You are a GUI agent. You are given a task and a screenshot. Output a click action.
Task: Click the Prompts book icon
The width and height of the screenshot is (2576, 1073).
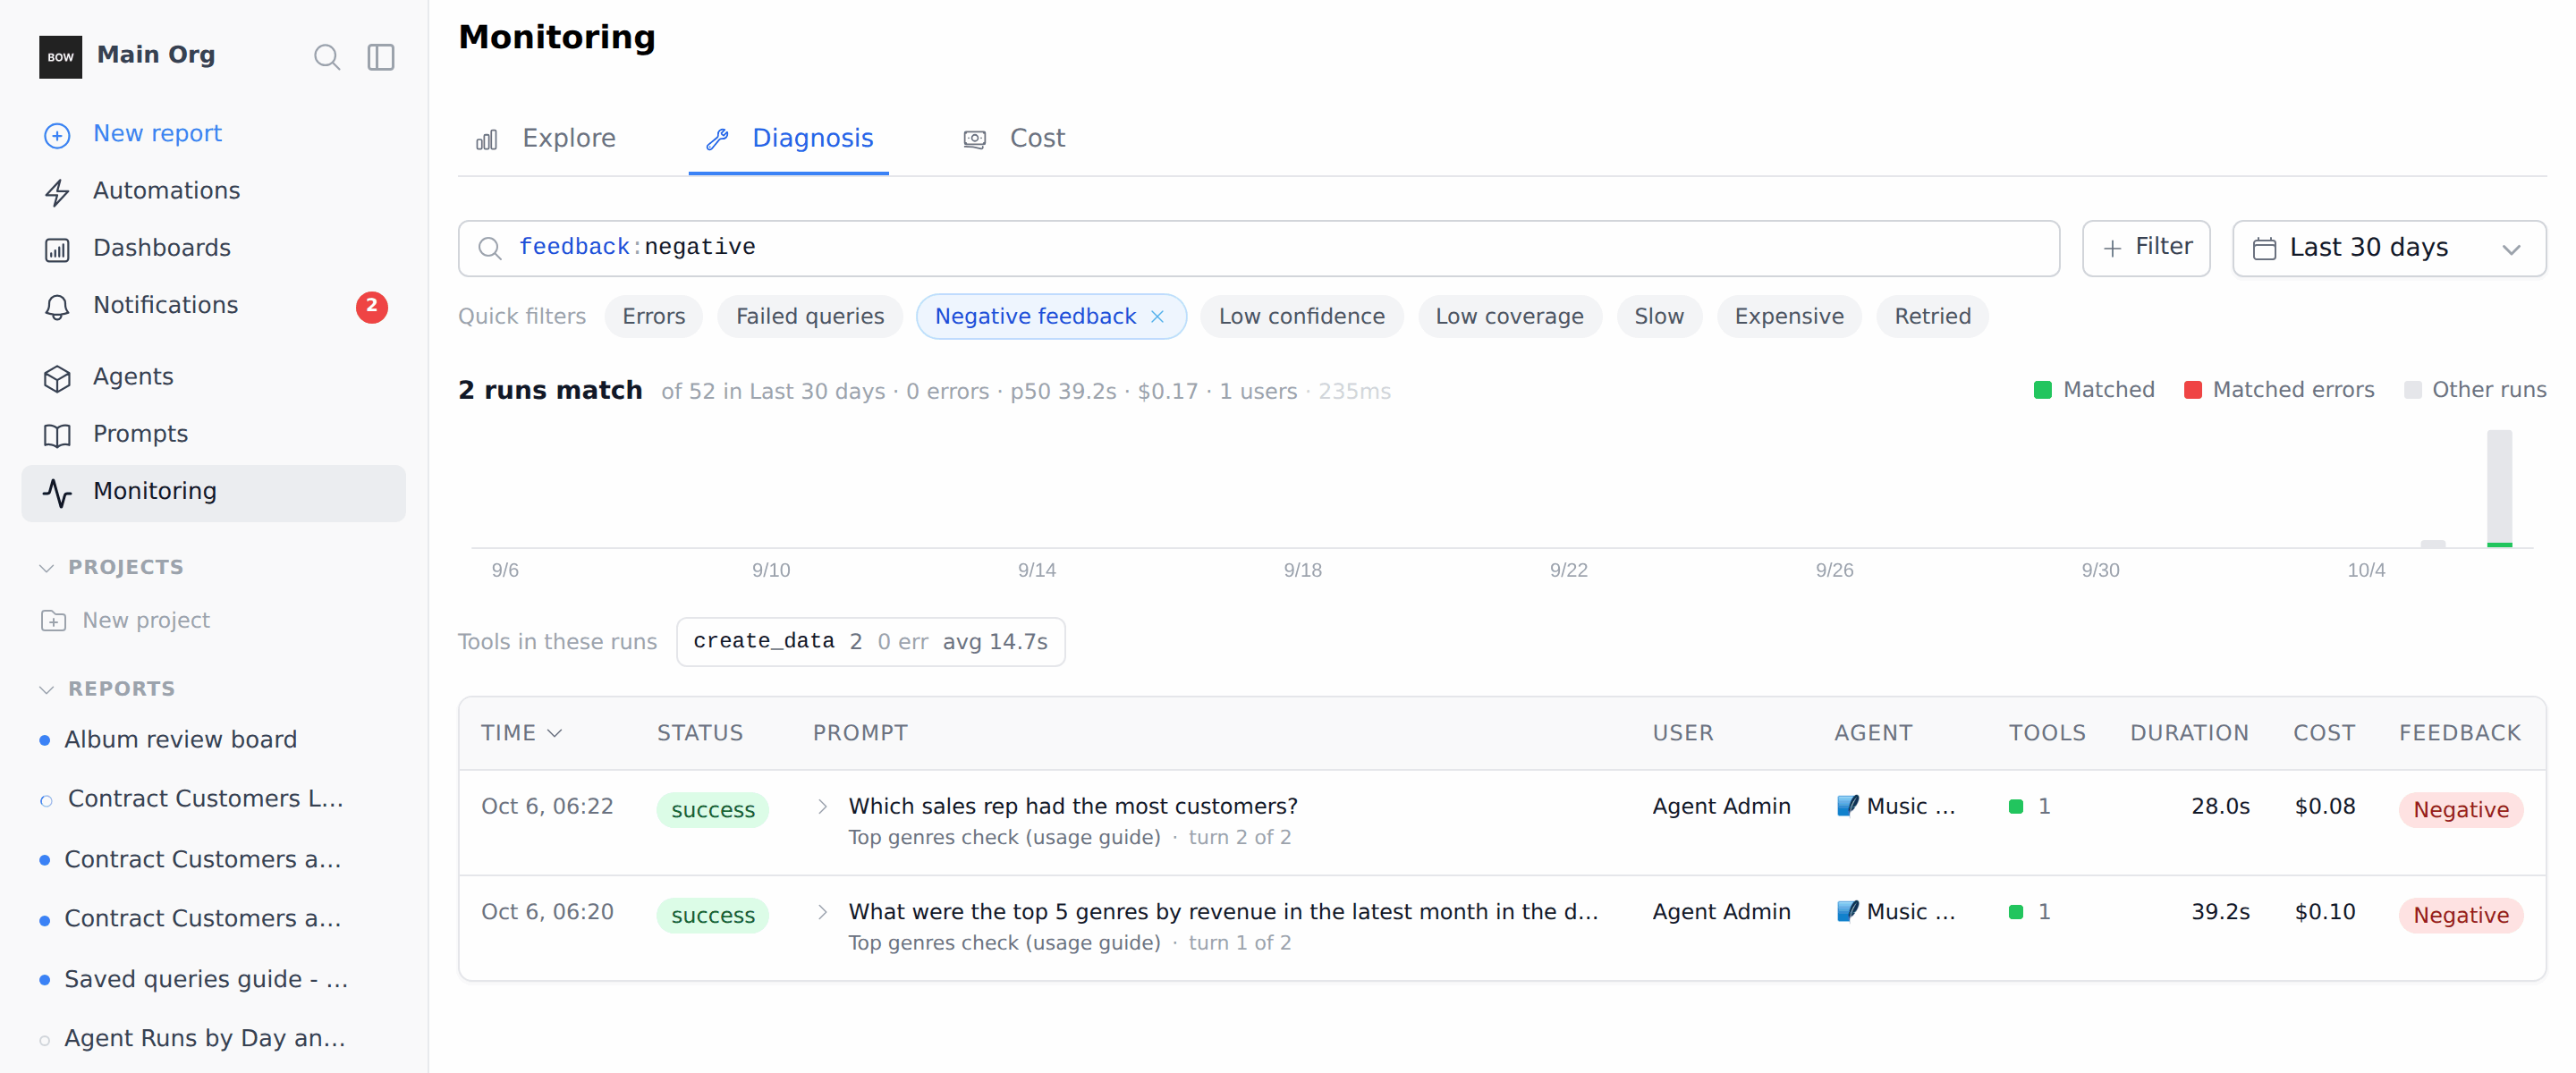pos(57,435)
